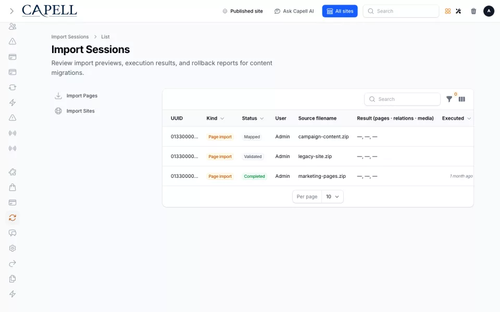Open the wrench and screwdriver tools icon
This screenshot has height=312, width=500.
[458, 11]
